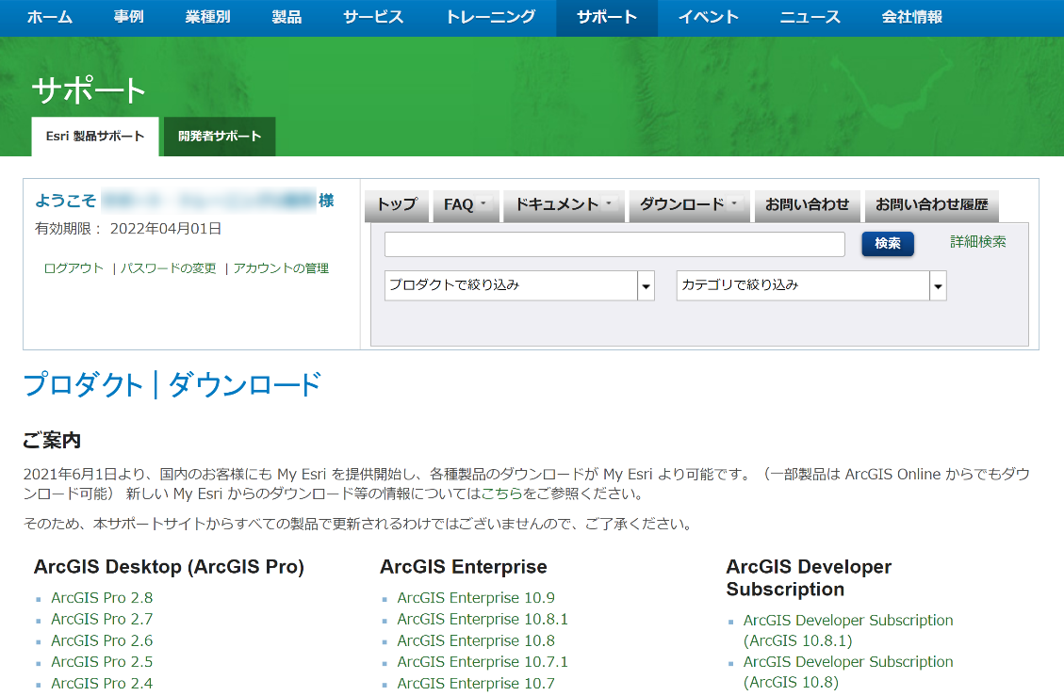Open the ArcGIS Pro 2.7 download link

(x=102, y=620)
